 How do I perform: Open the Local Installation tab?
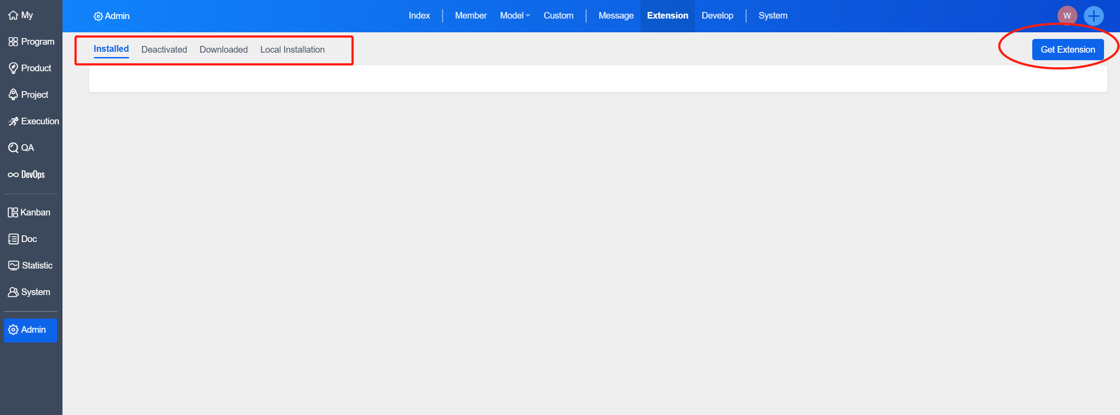tap(292, 50)
